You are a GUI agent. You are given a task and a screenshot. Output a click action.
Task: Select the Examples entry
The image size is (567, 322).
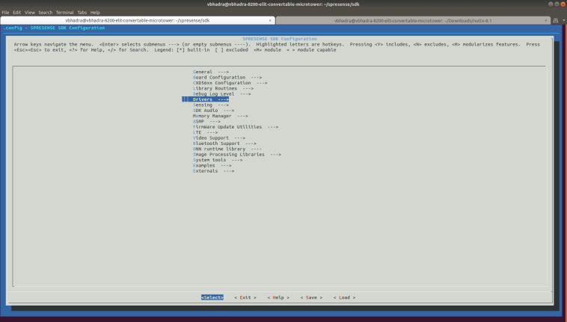(x=212, y=165)
